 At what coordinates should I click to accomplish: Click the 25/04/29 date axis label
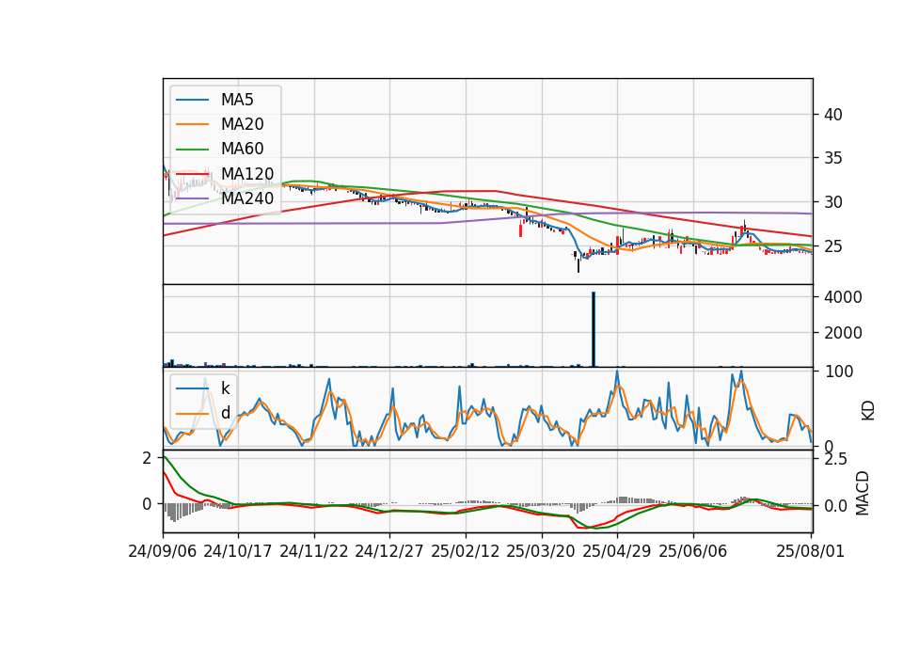pyautogui.click(x=617, y=551)
